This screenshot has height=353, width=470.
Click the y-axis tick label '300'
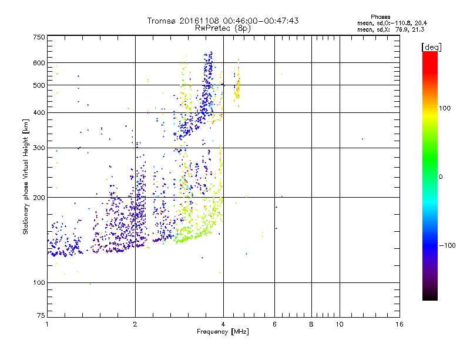(x=39, y=148)
